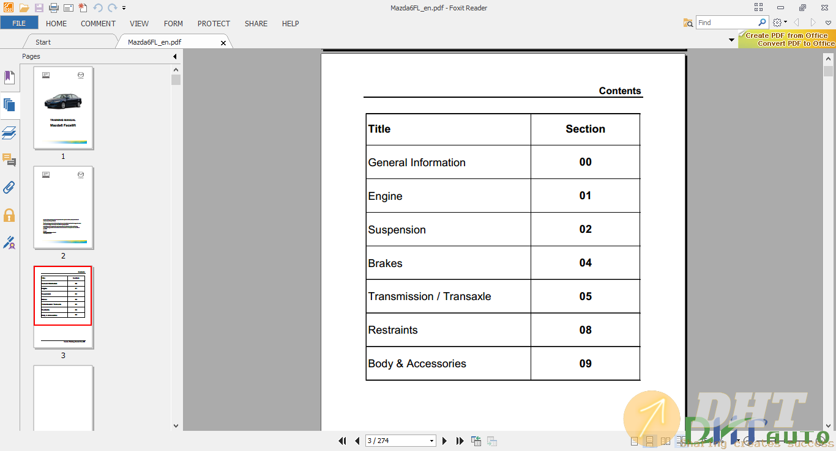Screen dimensions: 836x451
Task: Go to the next view icon
Action: [491, 441]
